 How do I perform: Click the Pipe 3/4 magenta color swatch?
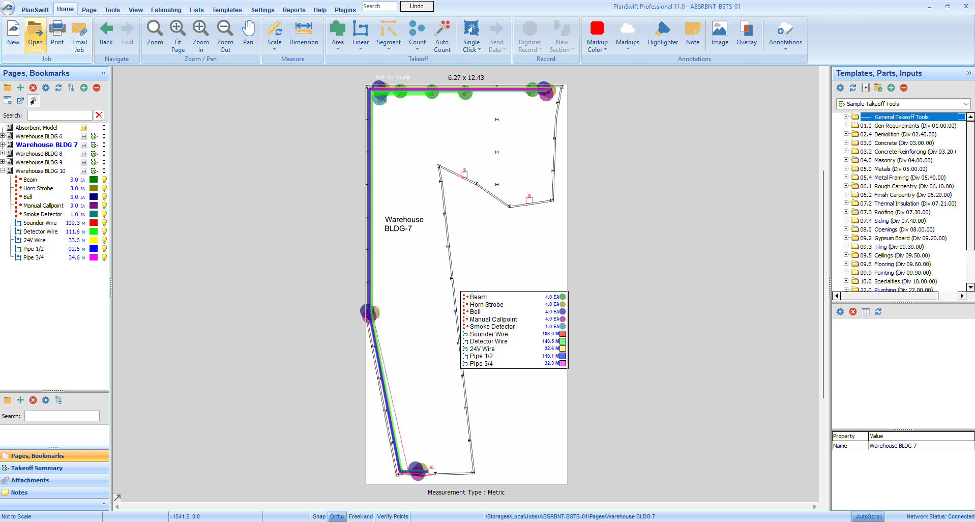coord(94,257)
